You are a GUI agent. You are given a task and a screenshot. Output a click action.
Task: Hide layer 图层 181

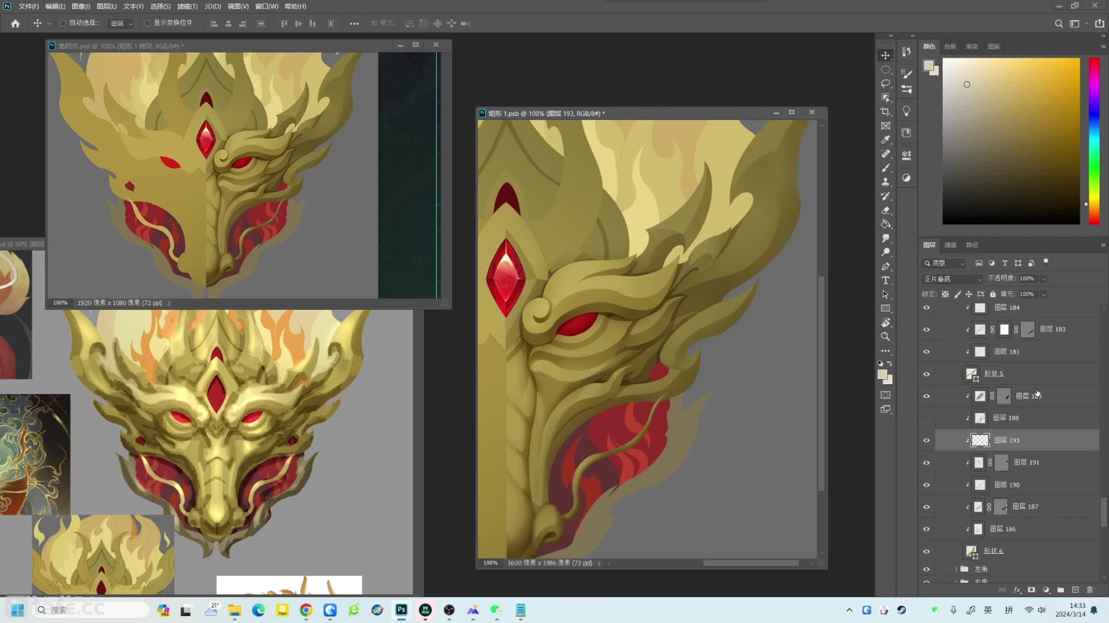pos(926,352)
